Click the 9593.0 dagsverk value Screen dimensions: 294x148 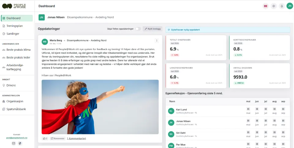[240, 77]
